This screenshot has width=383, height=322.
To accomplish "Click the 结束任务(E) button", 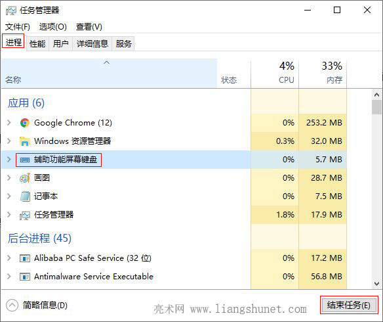I will (349, 305).
